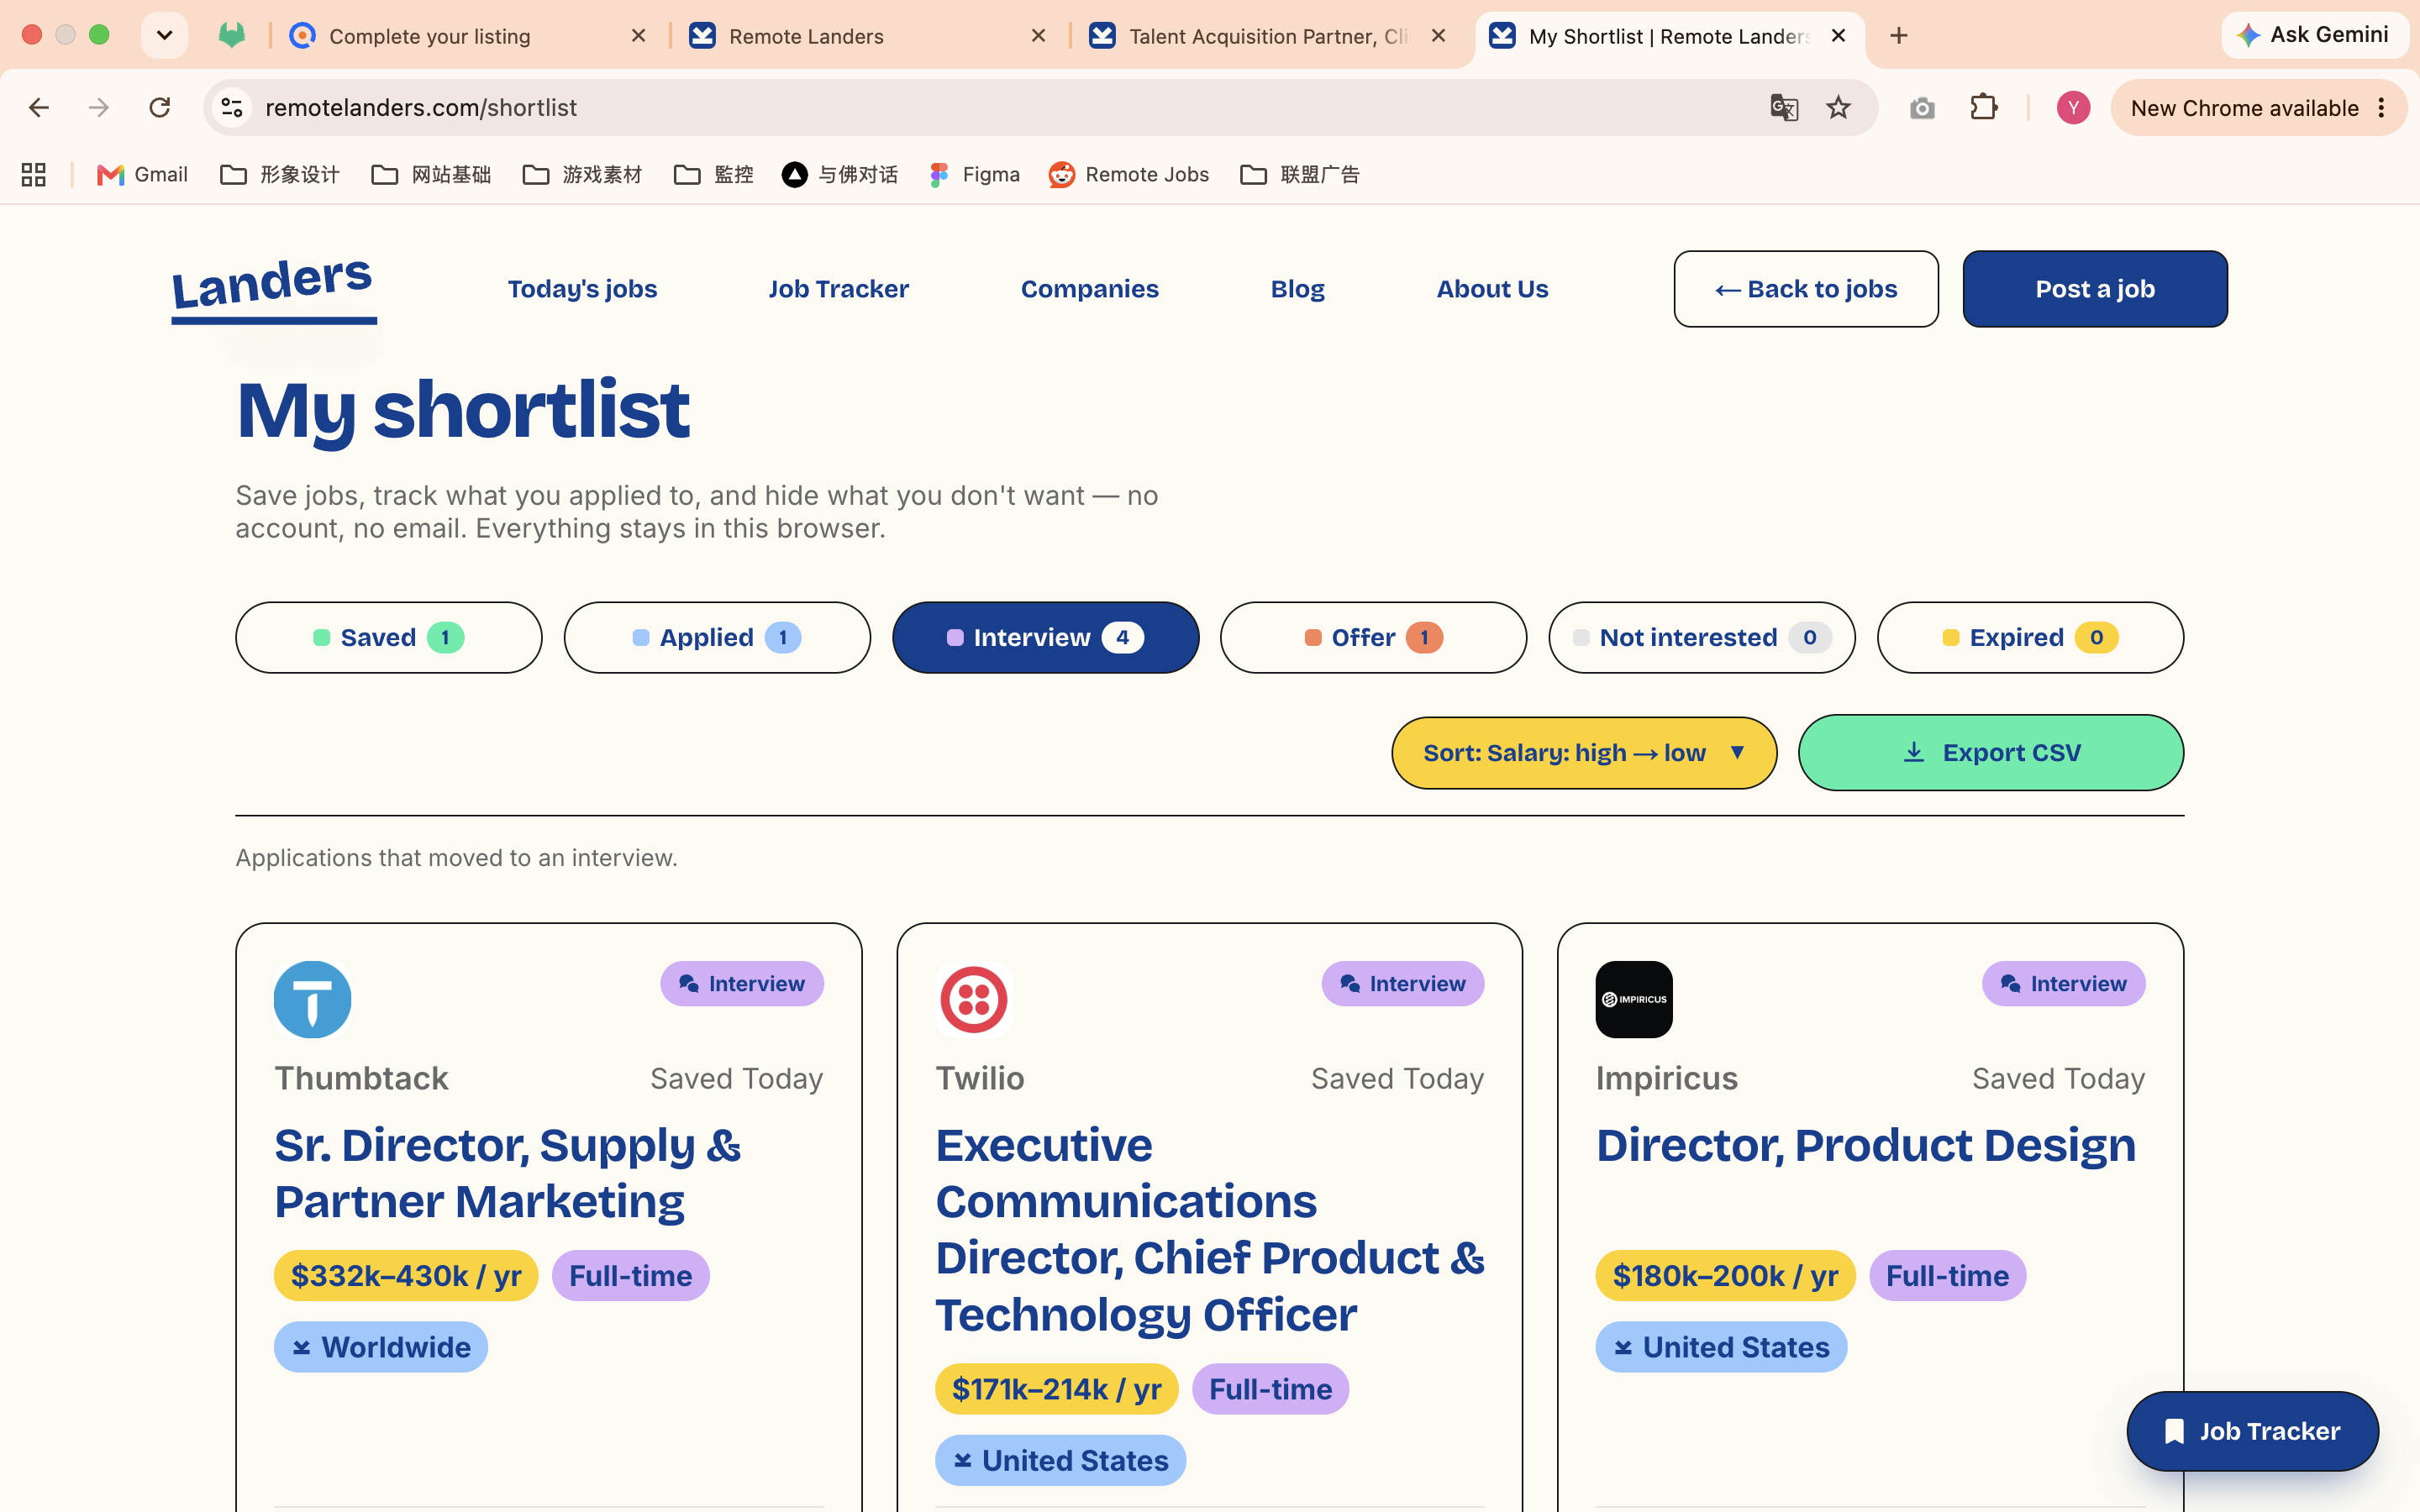2420x1512 pixels.
Task: Open the Google Translate page icon
Action: (x=1783, y=107)
